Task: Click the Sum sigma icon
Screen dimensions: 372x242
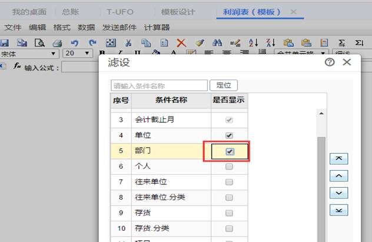Action: click(341, 43)
